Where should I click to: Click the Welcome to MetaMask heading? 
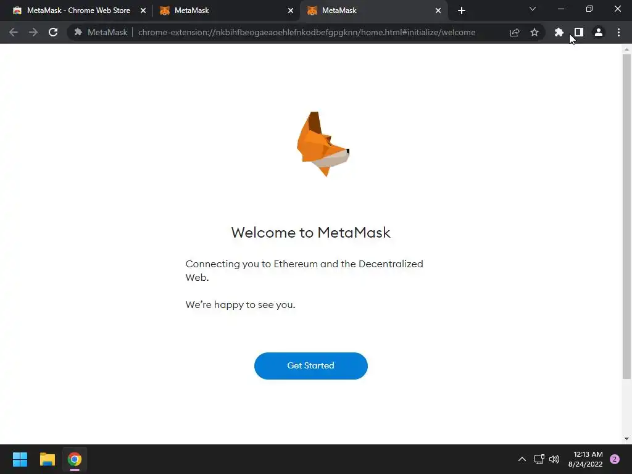click(311, 233)
